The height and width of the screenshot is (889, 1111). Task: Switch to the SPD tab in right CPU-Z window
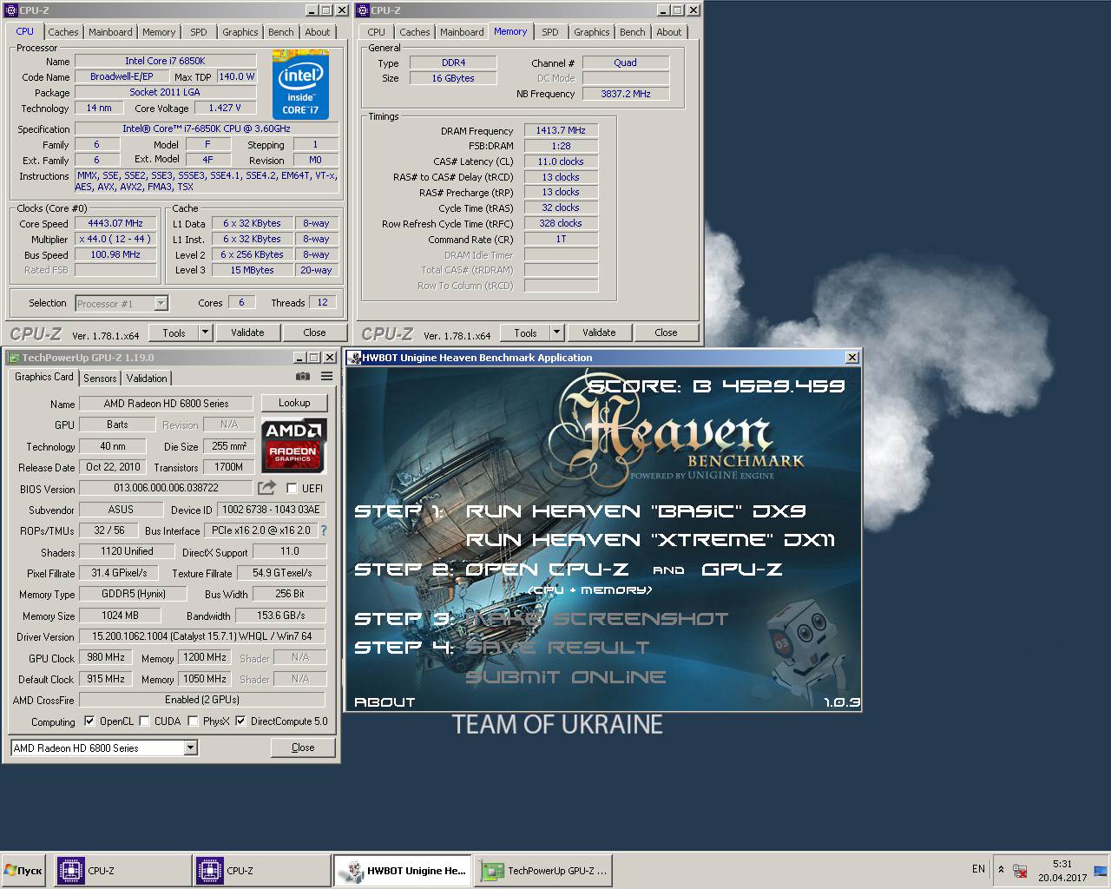[x=550, y=32]
